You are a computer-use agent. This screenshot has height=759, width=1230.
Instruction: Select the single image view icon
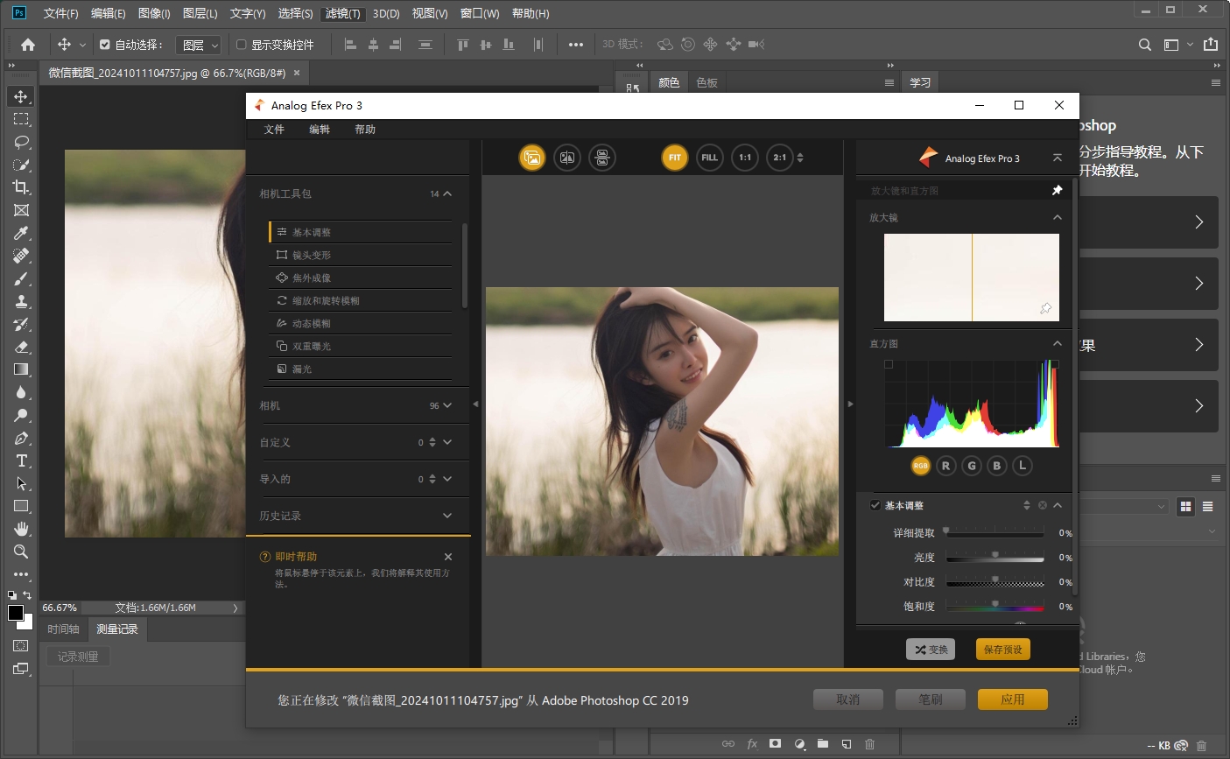pos(531,158)
